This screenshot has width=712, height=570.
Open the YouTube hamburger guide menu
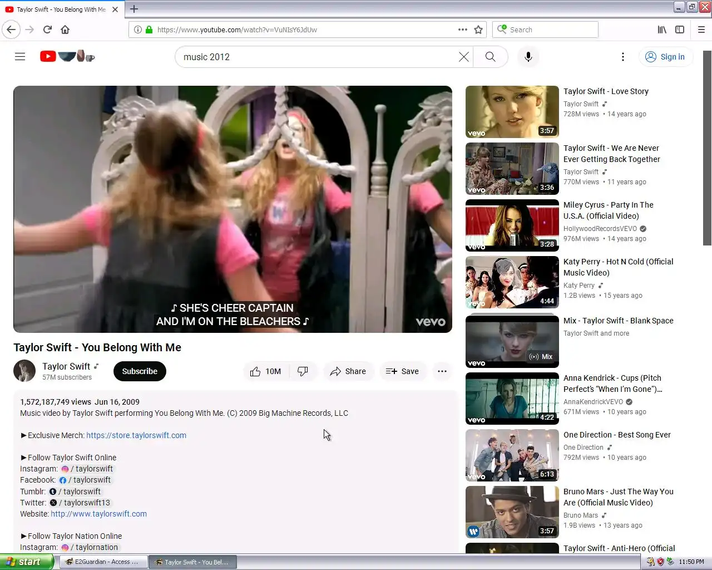20,57
